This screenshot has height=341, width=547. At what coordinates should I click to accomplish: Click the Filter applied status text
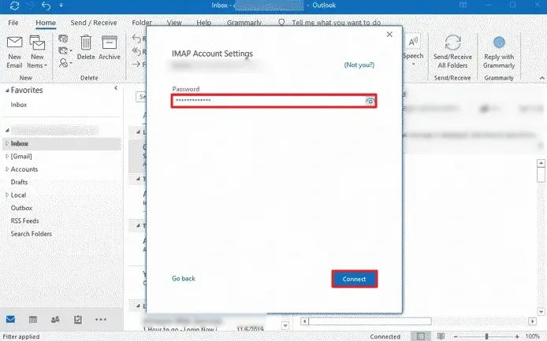tap(21, 336)
